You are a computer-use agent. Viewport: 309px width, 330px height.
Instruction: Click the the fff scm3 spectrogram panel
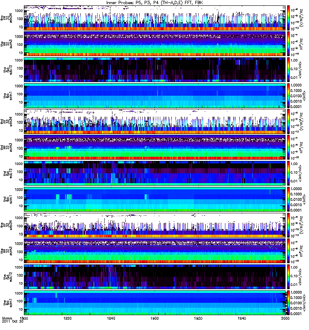click(155, 251)
